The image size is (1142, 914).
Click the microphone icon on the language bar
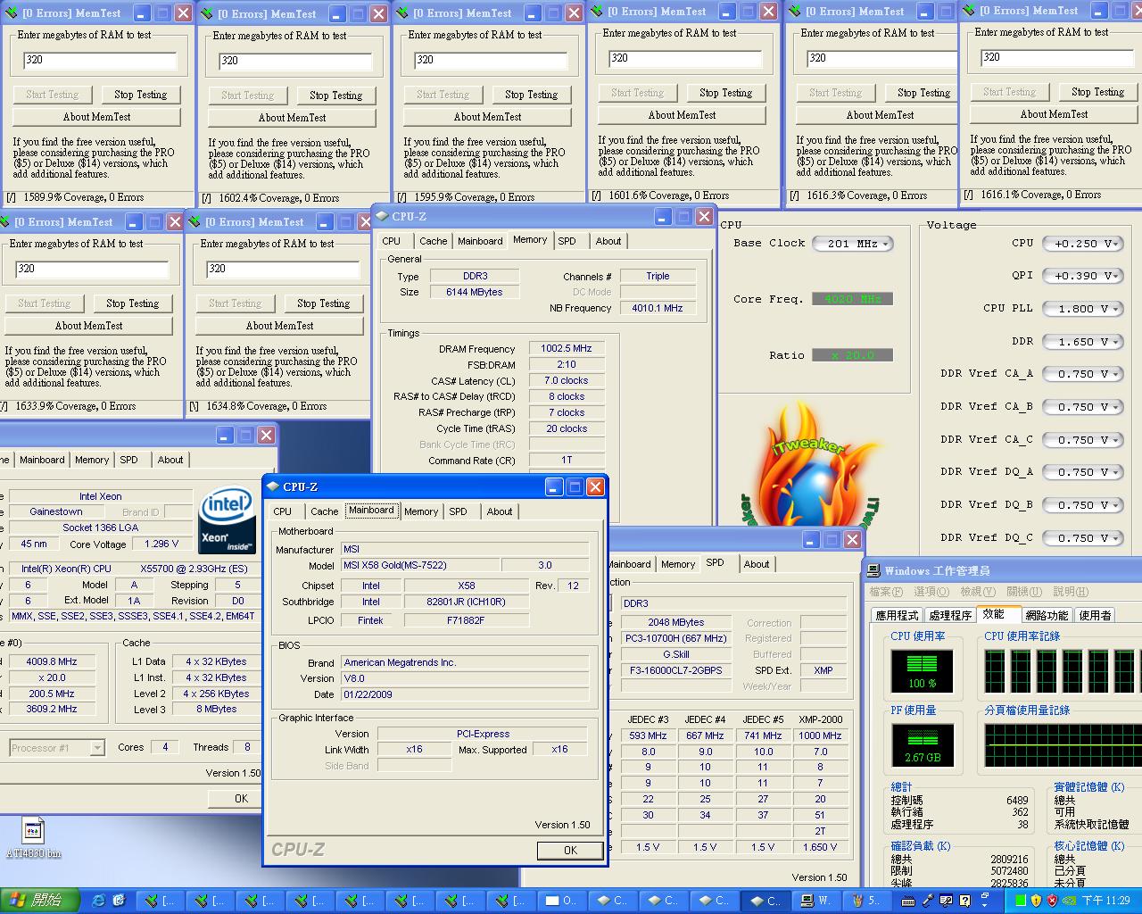(x=928, y=901)
